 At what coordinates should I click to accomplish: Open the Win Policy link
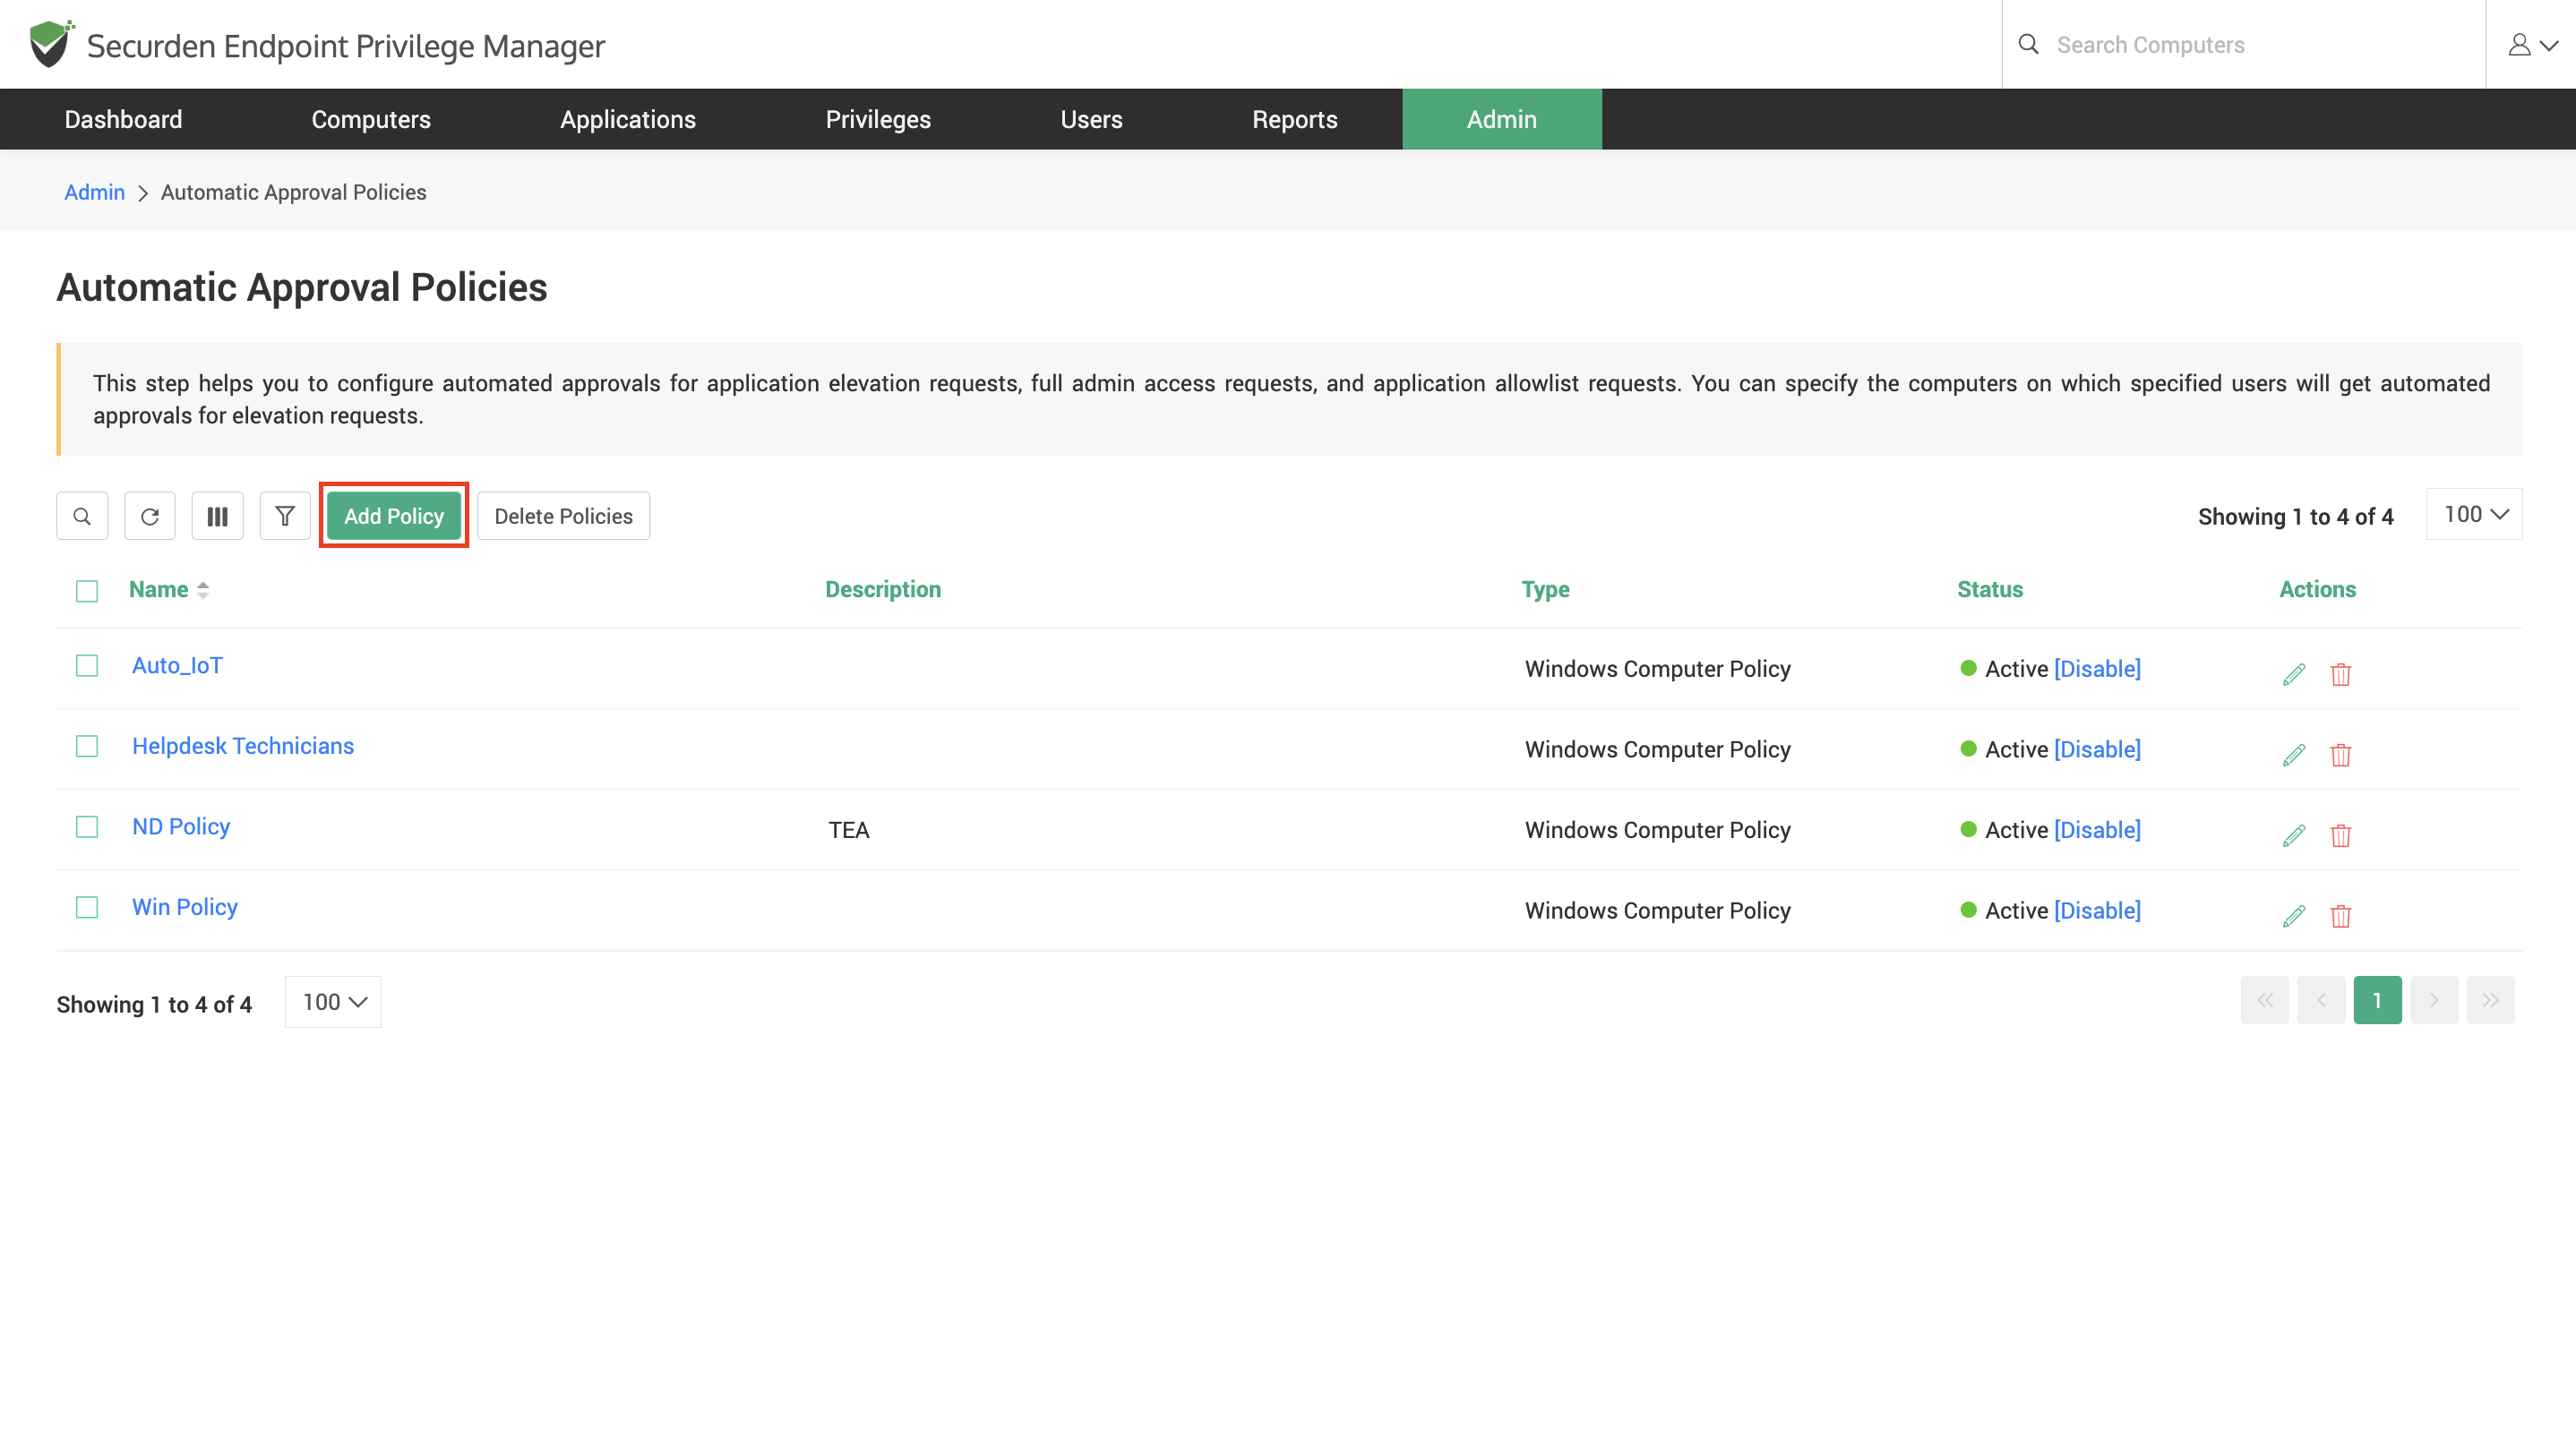coord(185,907)
